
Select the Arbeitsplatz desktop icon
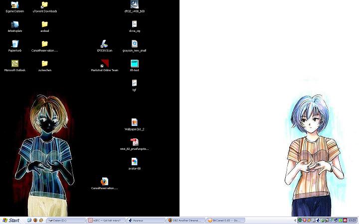pyautogui.click(x=14, y=26)
